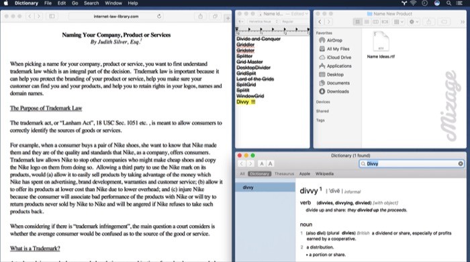
Task: Go forward in the Dictionary window
Action: tap(250, 164)
